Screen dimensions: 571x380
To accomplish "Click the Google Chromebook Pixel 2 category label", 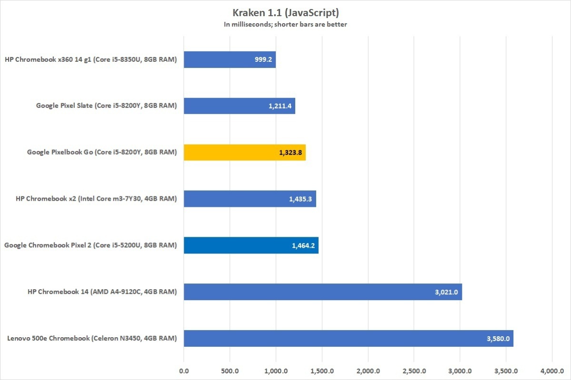I will (90, 246).
